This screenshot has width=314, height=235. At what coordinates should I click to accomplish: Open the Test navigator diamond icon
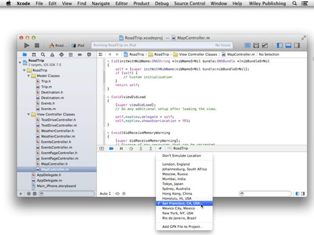[61, 55]
